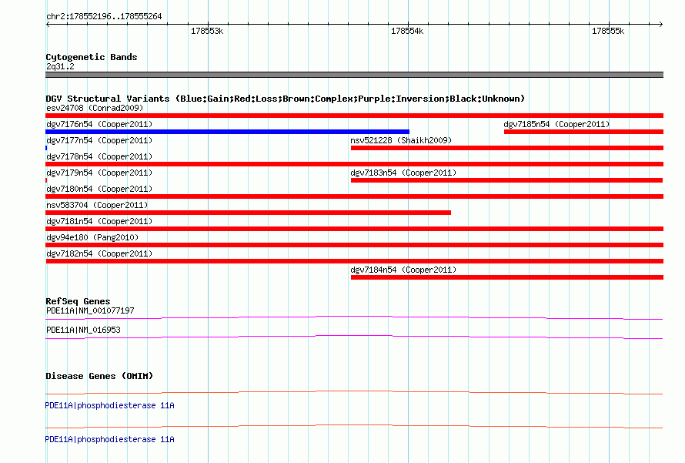The width and height of the screenshot is (685, 463).
Task: Click the red bar under dgv7182n54
Action: click(x=354, y=261)
